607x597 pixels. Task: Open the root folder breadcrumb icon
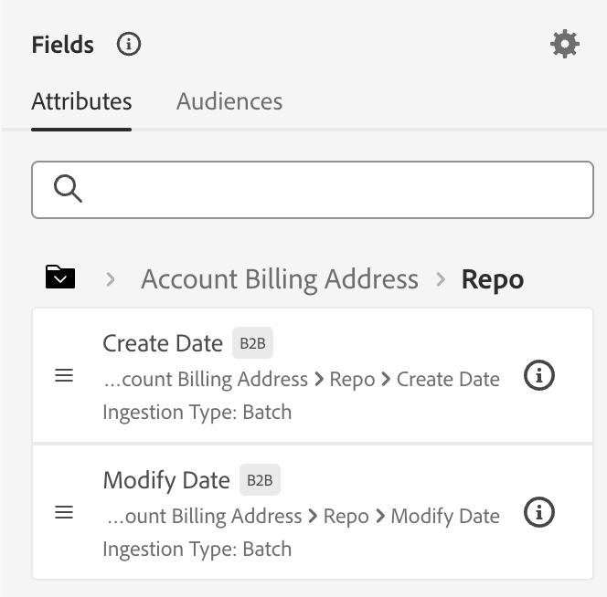[x=60, y=278]
